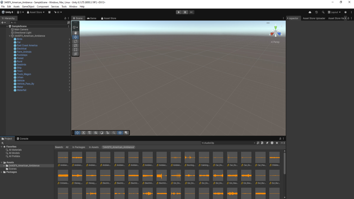The height and width of the screenshot is (199, 354).
Task: Click the Search by Type icon in Project
Action: [262, 143]
